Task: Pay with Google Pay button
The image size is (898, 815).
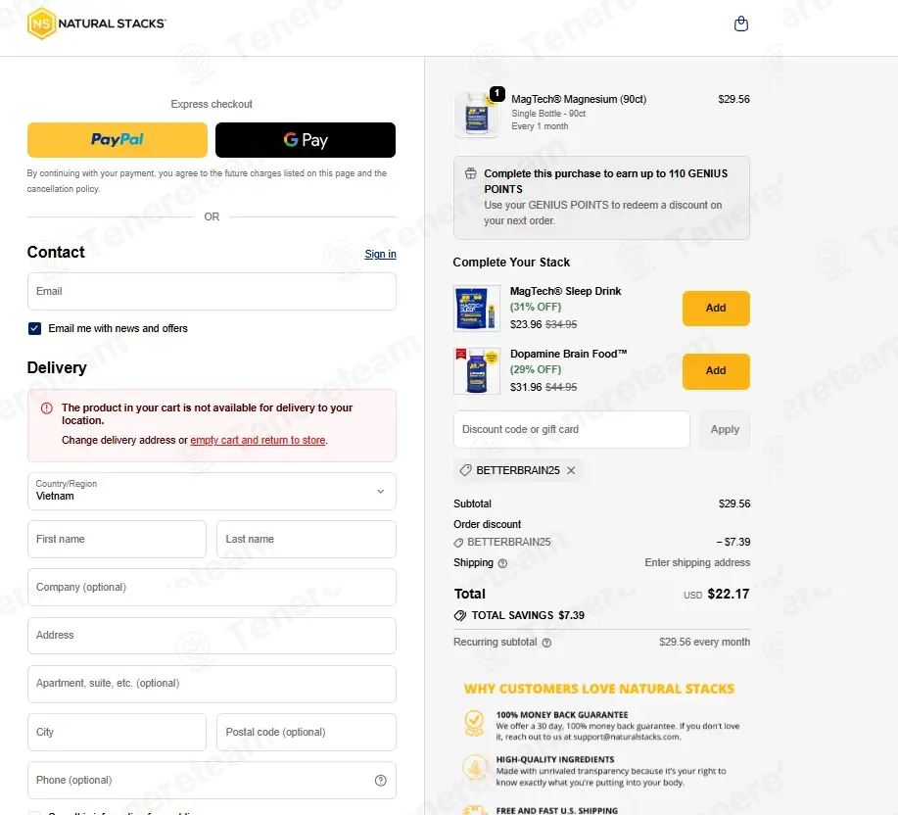Action: point(306,140)
